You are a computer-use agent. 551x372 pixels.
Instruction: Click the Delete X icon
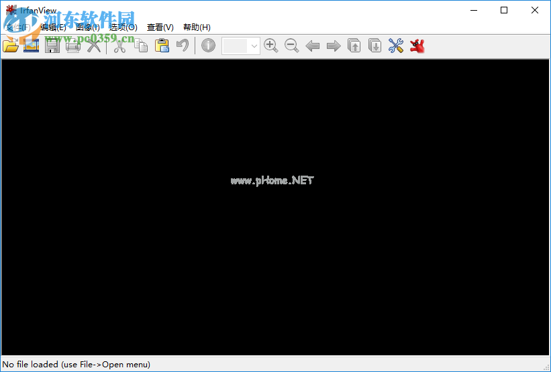click(x=94, y=46)
